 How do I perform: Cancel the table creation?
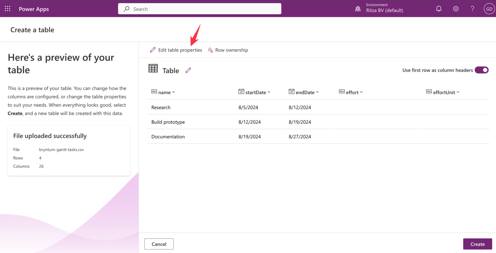click(x=159, y=244)
